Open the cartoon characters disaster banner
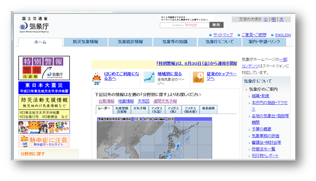The image size is (316, 181). pyautogui.click(x=44, y=127)
